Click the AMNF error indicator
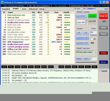Screen dimensions: 110x101 tap(61, 67)
